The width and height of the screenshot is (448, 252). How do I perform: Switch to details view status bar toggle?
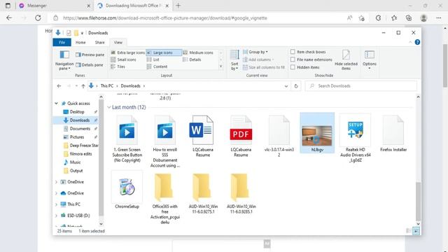click(409, 231)
